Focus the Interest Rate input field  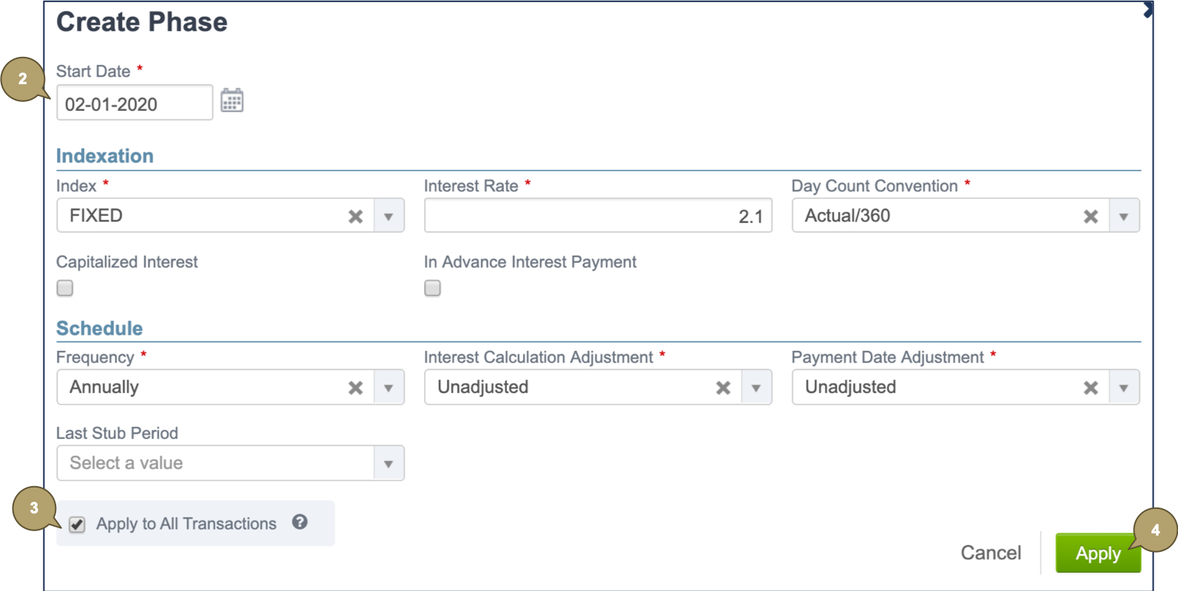point(597,216)
